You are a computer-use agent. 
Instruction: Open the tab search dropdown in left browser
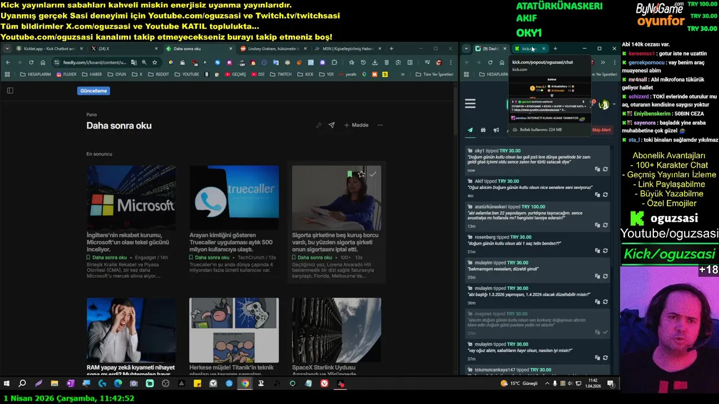7,49
